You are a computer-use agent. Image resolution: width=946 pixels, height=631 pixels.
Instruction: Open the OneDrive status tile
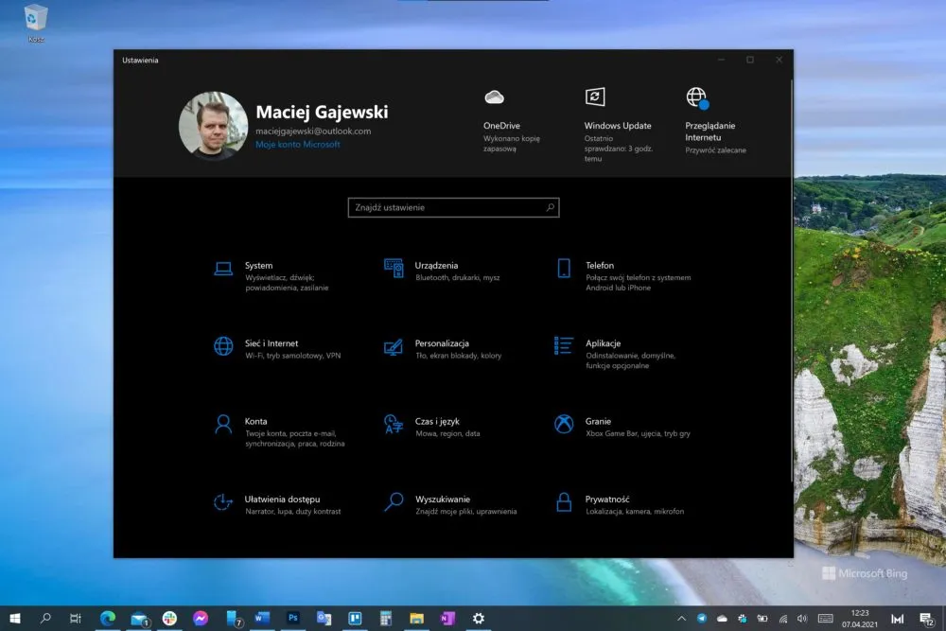click(512, 121)
